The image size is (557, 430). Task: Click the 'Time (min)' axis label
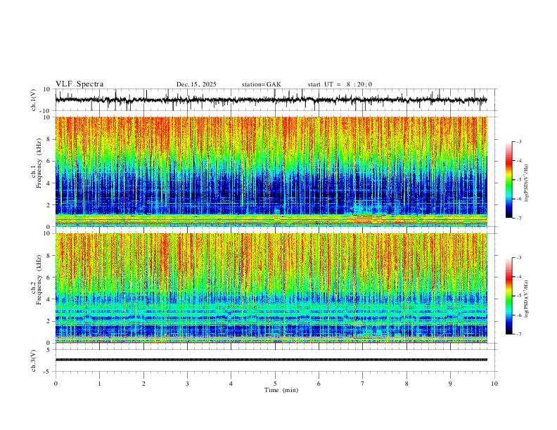tap(281, 390)
